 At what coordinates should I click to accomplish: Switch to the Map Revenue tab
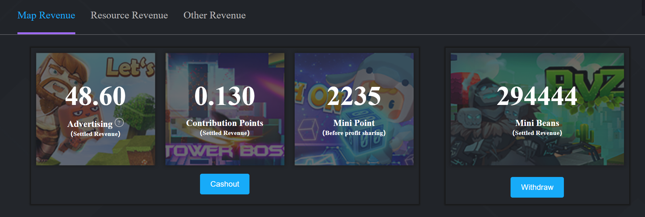(x=46, y=15)
